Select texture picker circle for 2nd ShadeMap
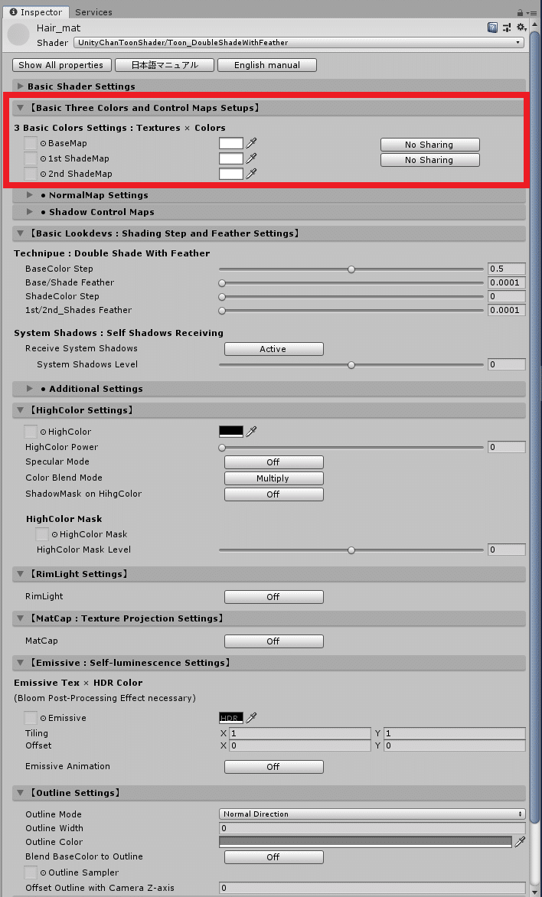Image resolution: width=542 pixels, height=897 pixels. click(44, 174)
